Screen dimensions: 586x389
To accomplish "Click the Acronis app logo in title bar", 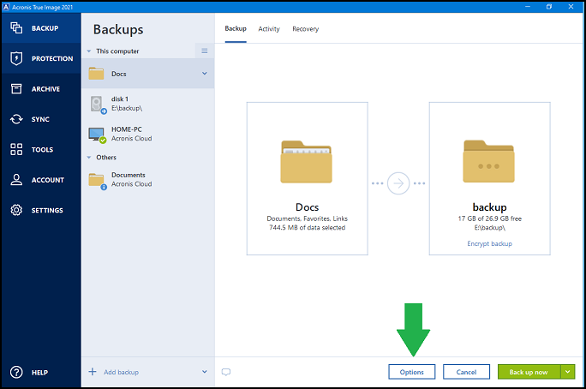I will point(6,7).
